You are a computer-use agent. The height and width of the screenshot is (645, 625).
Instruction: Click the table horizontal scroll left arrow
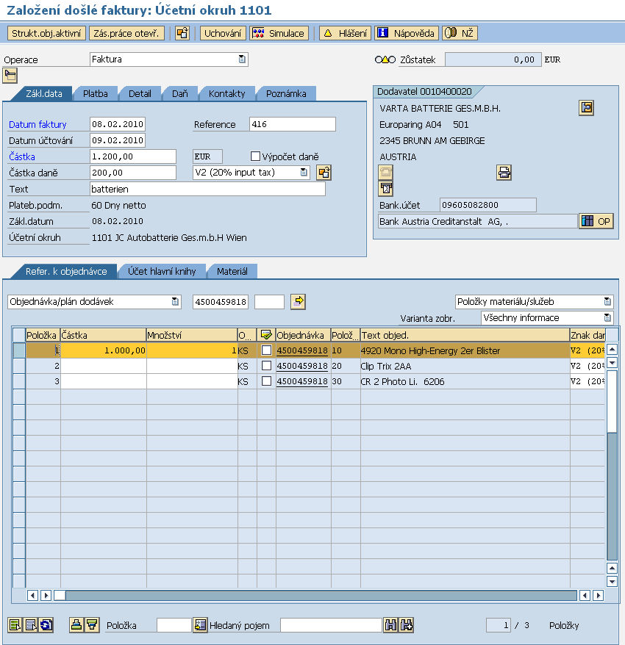32,595
